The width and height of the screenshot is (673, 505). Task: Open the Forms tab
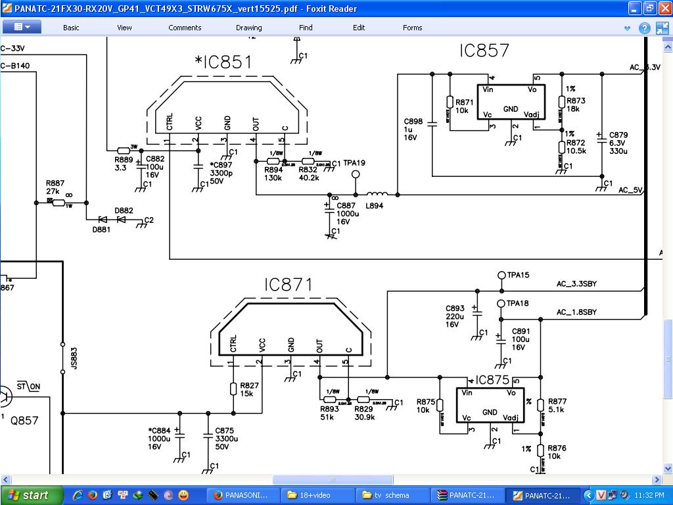click(x=412, y=28)
